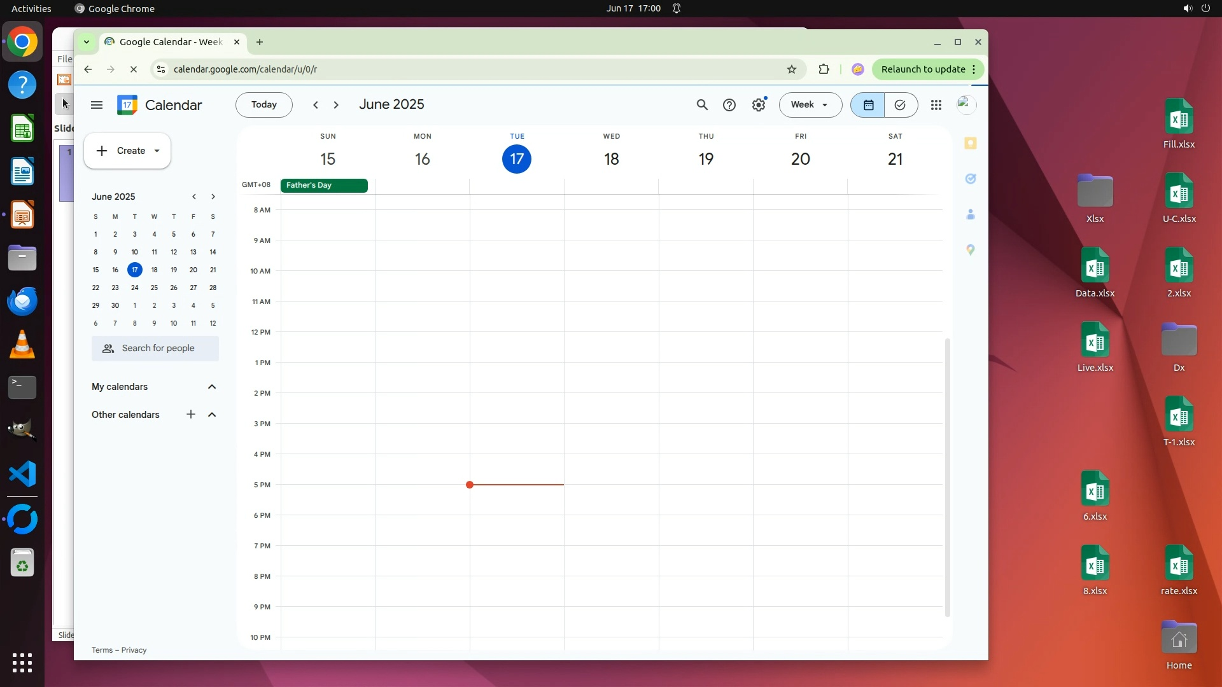
Task: Open the Support help icon
Action: pos(729,105)
